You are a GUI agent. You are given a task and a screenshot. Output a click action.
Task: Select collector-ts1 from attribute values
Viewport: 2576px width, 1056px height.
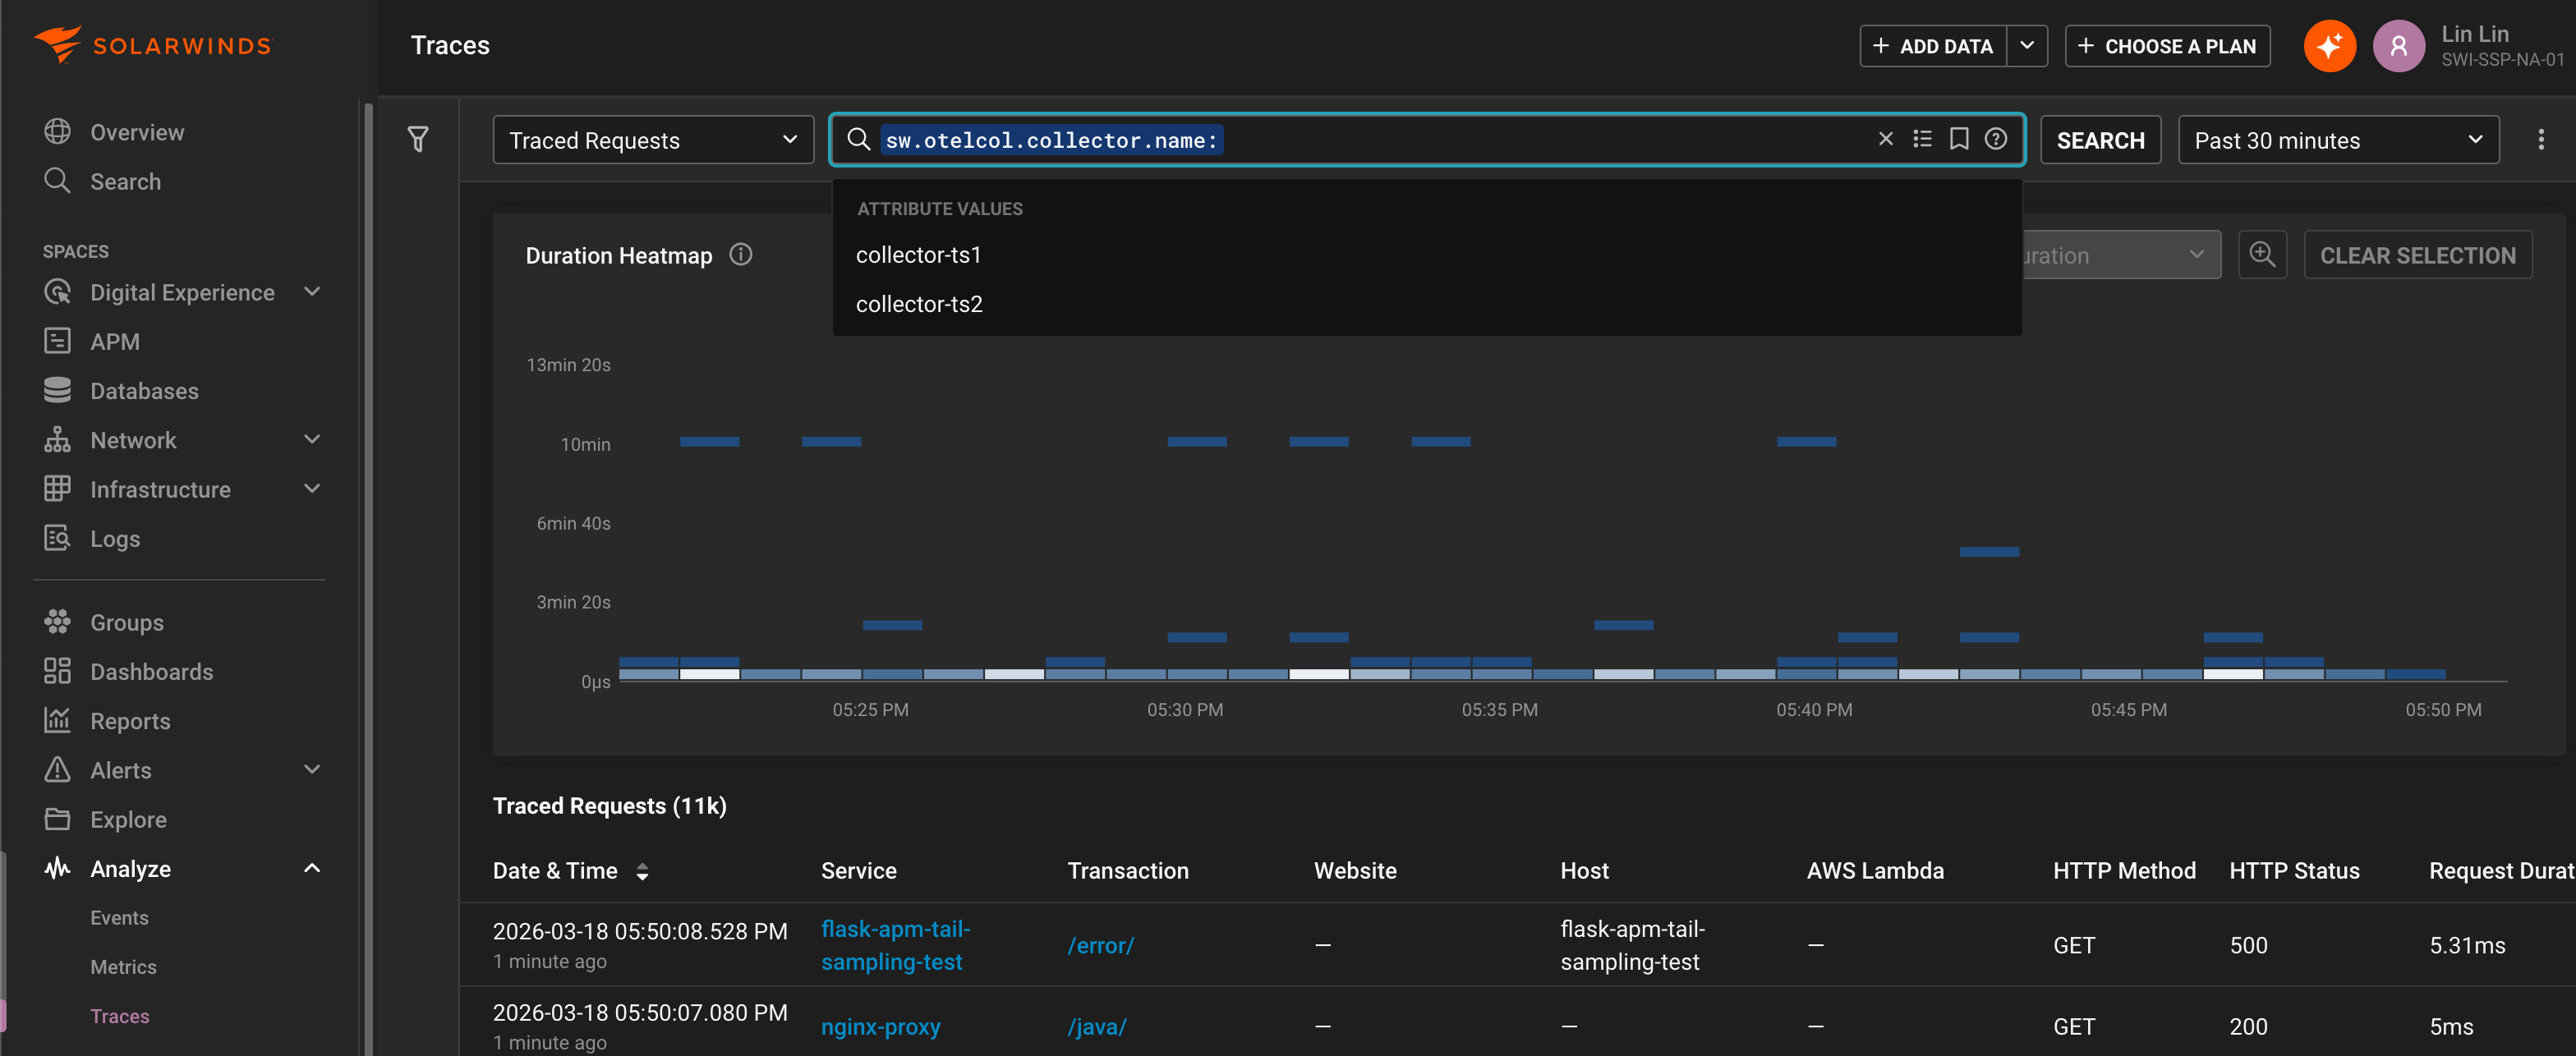(x=918, y=254)
